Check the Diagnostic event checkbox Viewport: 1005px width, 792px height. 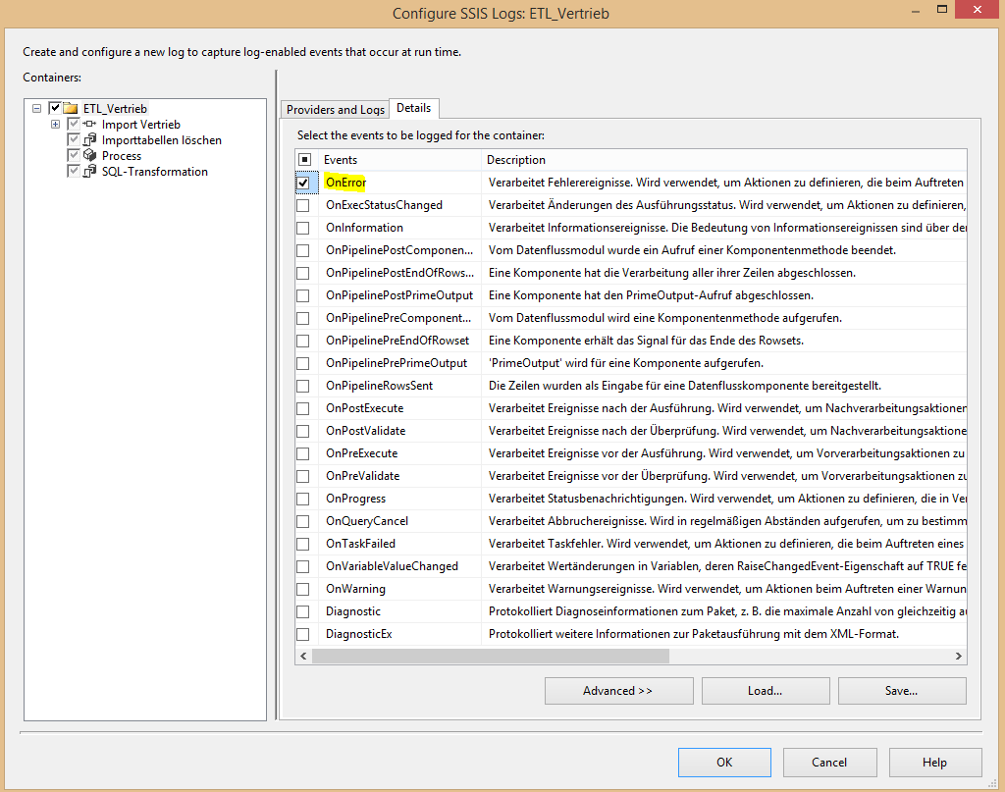303,611
